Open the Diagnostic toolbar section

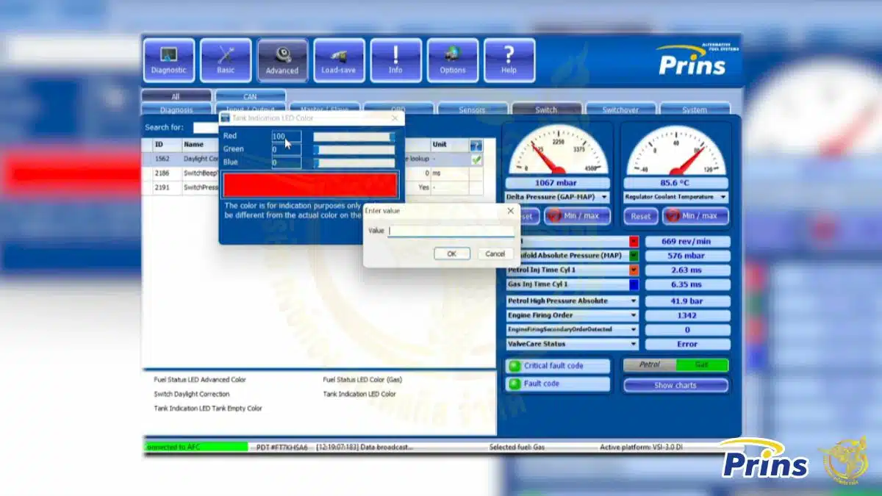pyautogui.click(x=169, y=60)
